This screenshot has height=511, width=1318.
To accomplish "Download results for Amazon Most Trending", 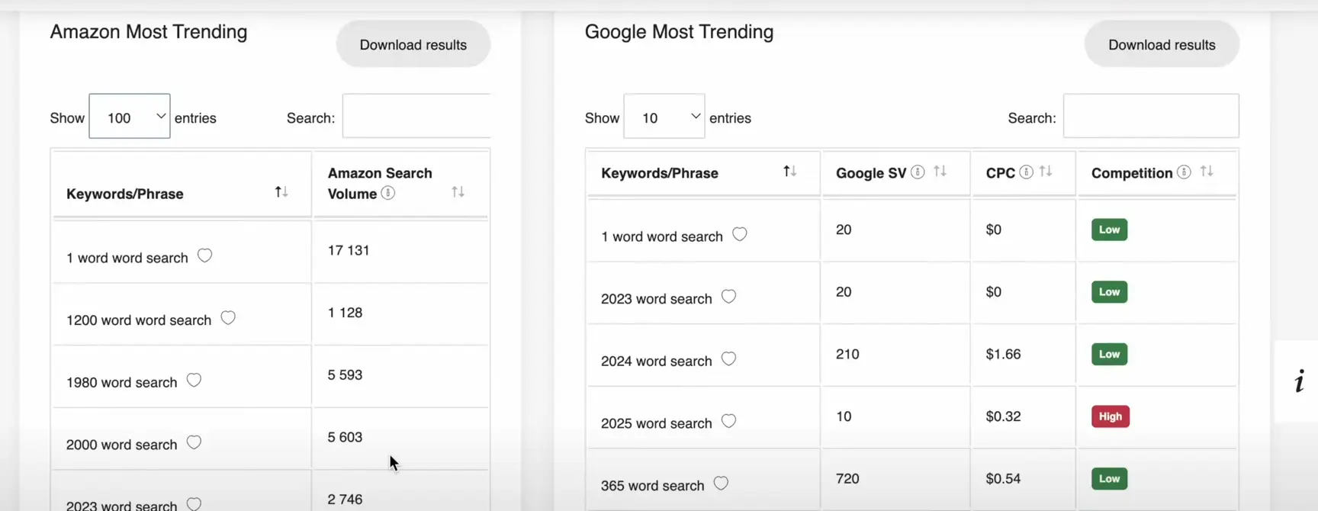I will [413, 44].
